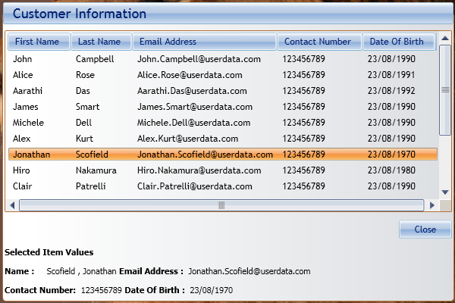Screen dimensions: 455x303
Task: Sort by Contact Number column header
Action: pos(319,42)
